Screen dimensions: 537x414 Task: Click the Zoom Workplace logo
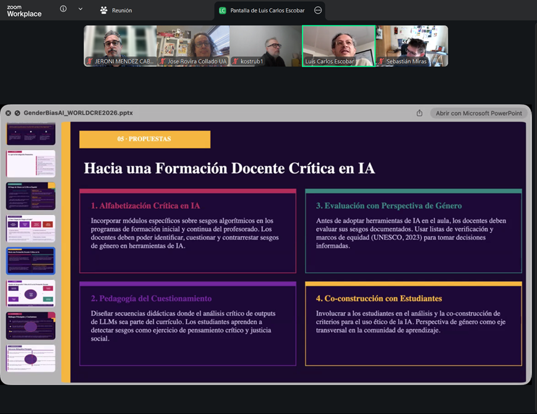(24, 11)
